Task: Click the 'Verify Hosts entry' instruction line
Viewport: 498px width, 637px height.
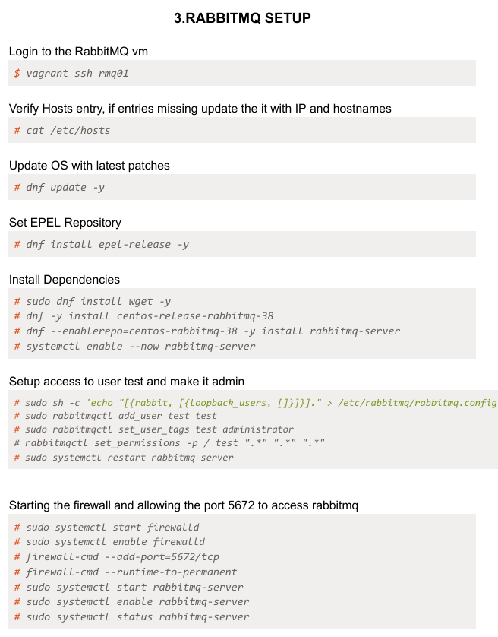Action: click(200, 109)
